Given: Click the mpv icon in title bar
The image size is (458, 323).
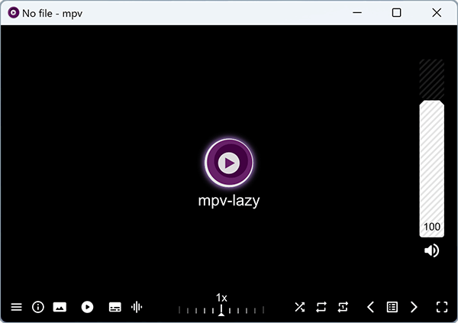Looking at the screenshot, I should point(13,13).
